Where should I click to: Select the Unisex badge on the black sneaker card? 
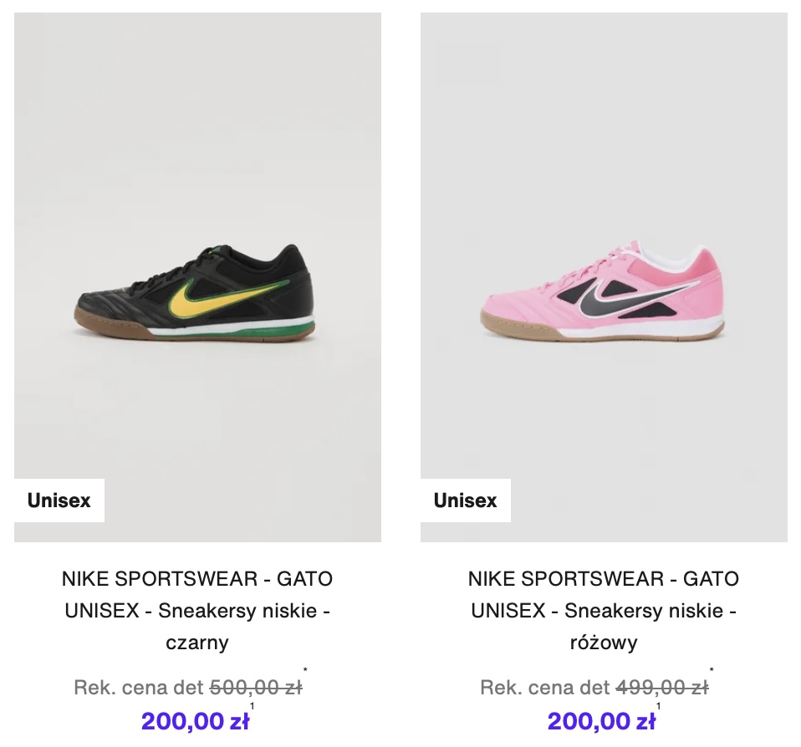[x=59, y=501]
